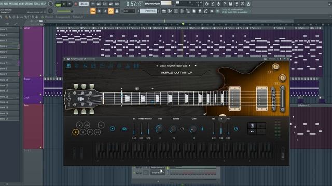Click the stamp tool icon
This screenshot has width=332, height=186.
117,11
